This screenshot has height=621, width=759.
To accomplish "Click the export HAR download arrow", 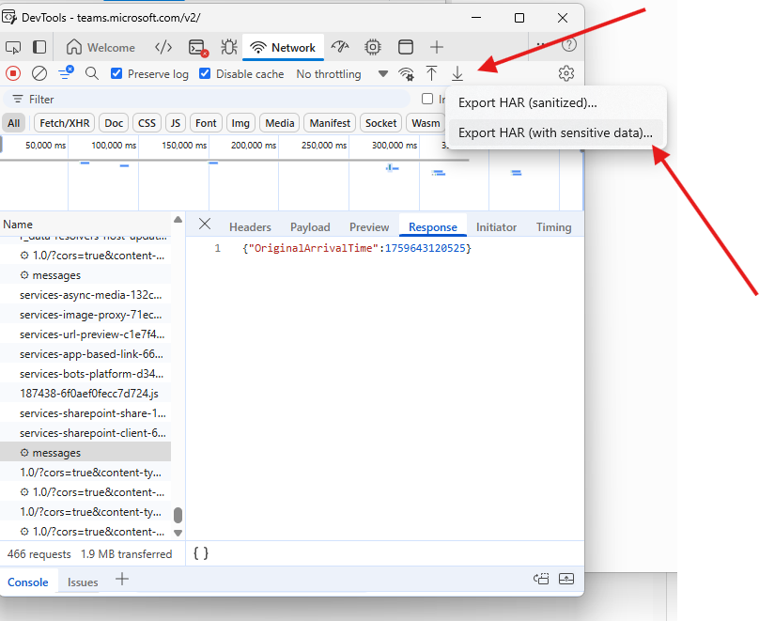I will 457,73.
